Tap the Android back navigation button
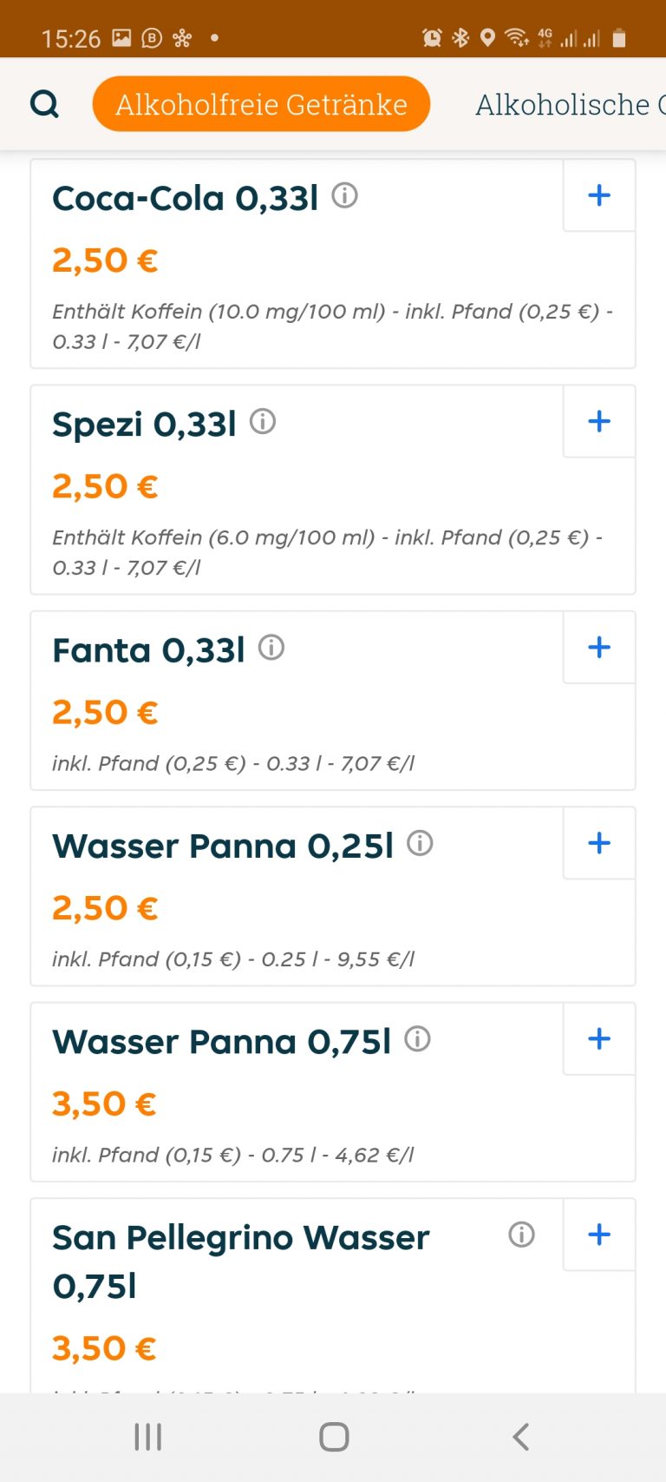Screen dimensions: 666x1482 [x=520, y=1437]
